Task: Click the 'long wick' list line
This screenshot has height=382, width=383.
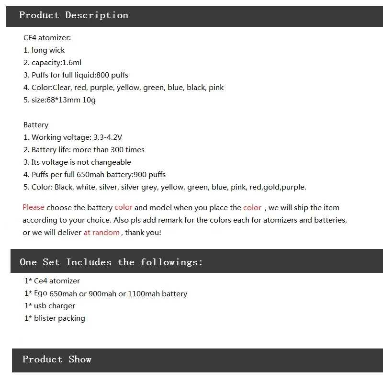Action: pos(44,50)
